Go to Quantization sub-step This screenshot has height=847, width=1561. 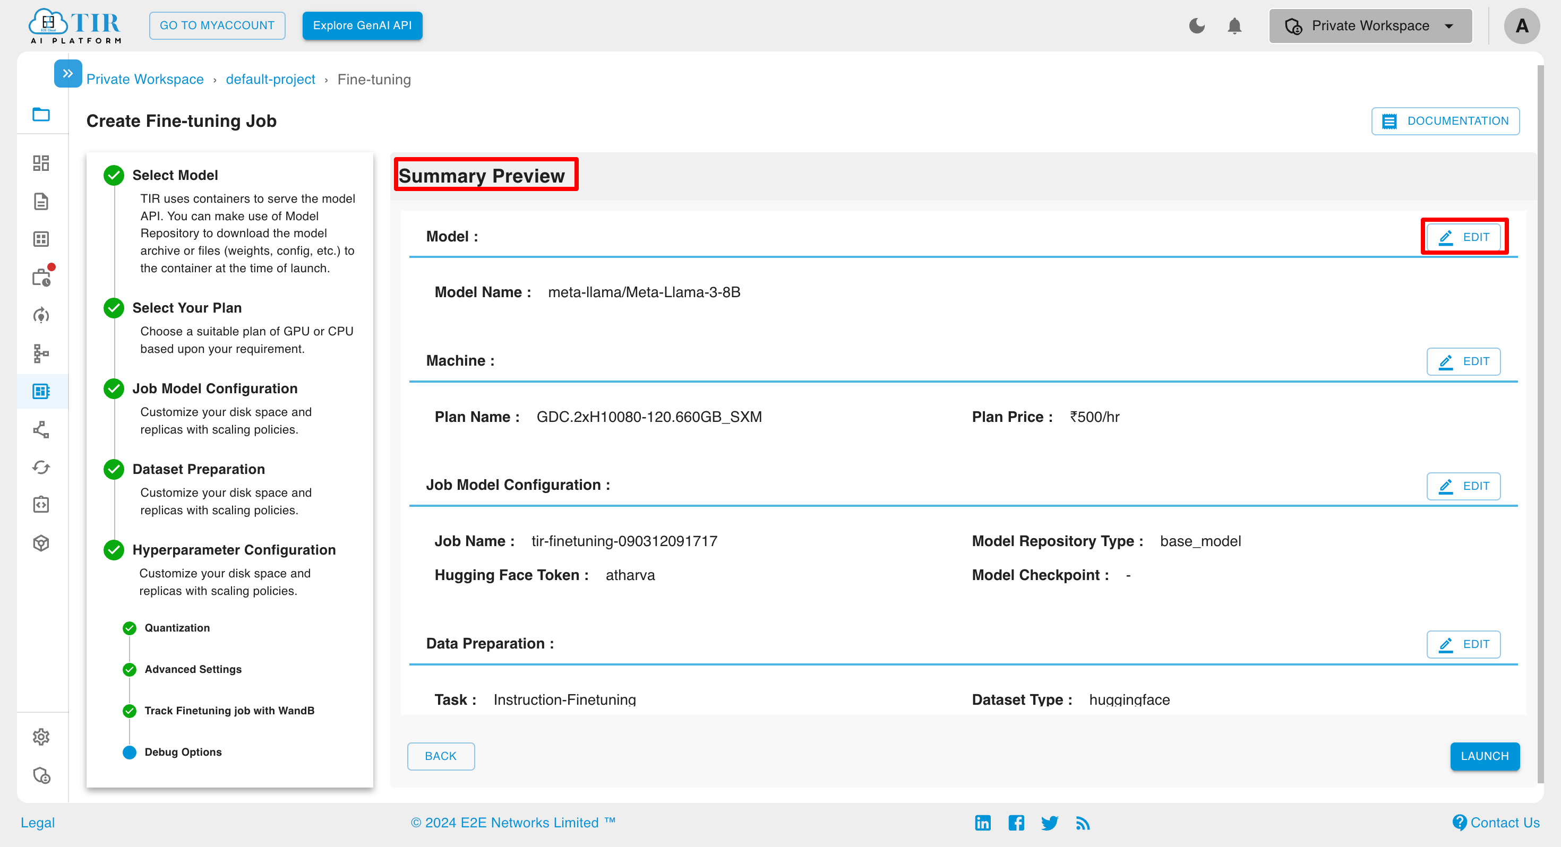click(x=177, y=628)
